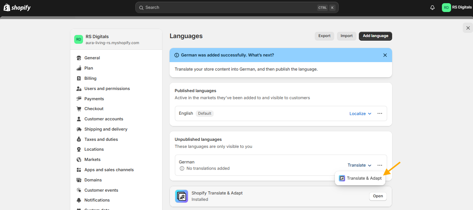Viewport: 473px width, 210px height.
Task: Click the German language name
Action: (187, 162)
